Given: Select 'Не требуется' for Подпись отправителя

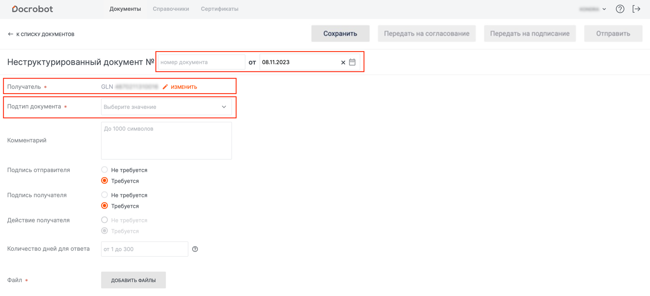Looking at the screenshot, I should [x=105, y=170].
